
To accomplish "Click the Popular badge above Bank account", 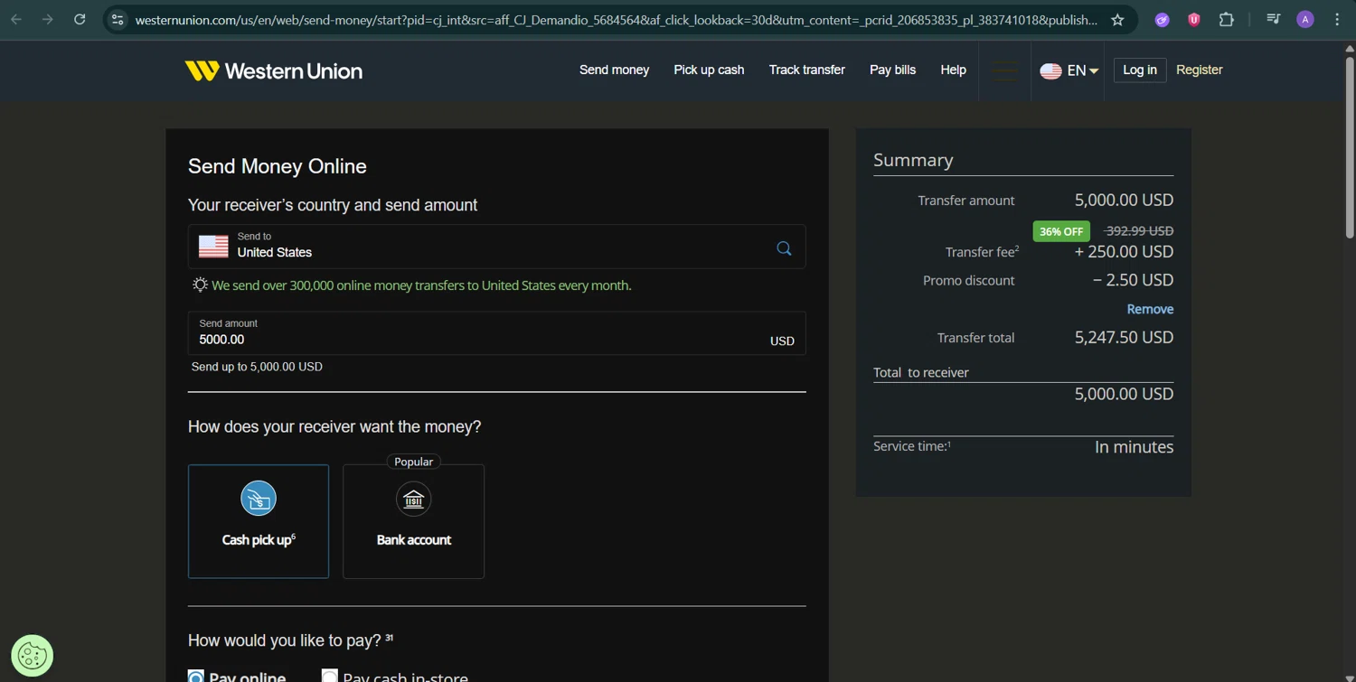I will tap(413, 462).
